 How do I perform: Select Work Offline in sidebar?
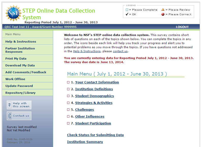28,79
